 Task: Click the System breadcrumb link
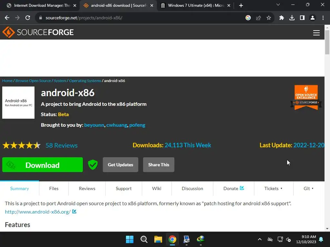60,81
